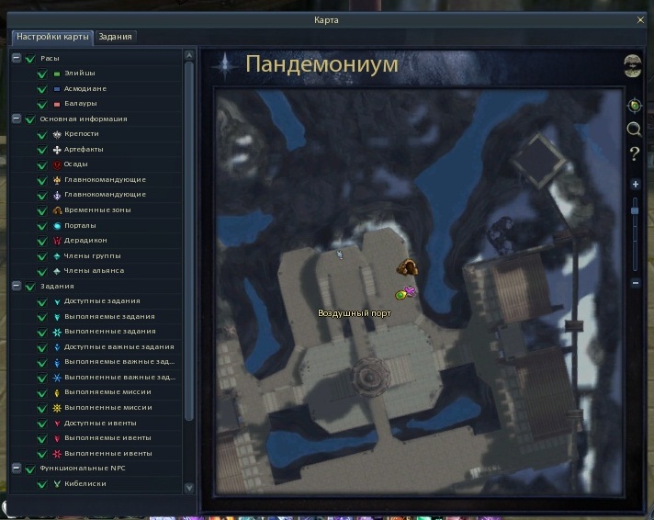Toggle the Кибелиски checkbox
Image resolution: width=654 pixels, height=520 pixels.
click(x=42, y=484)
